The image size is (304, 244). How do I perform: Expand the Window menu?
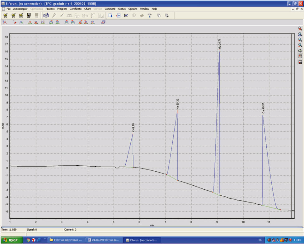pyautogui.click(x=144, y=9)
